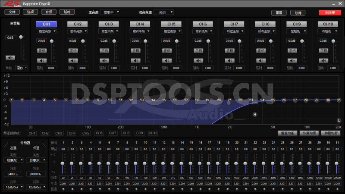The height and width of the screenshot is (194, 345).
Task: Open the 混音音源 mix source dropdown
Action: click(164, 13)
